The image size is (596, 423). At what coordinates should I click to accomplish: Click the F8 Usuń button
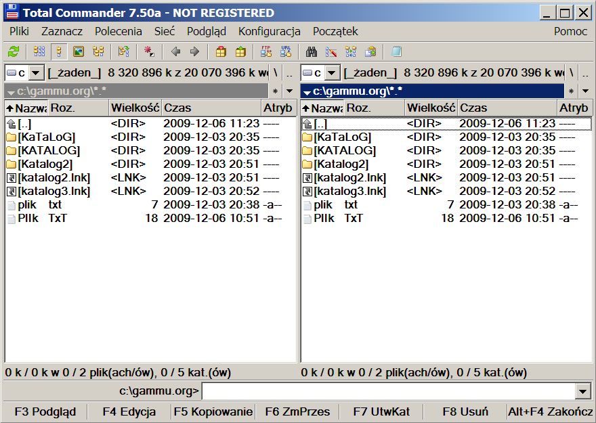click(x=465, y=411)
